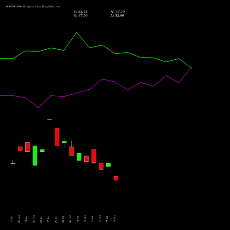Select the 27 Jan date label
The width and height of the screenshot is (230, 230).
[x=48, y=219]
